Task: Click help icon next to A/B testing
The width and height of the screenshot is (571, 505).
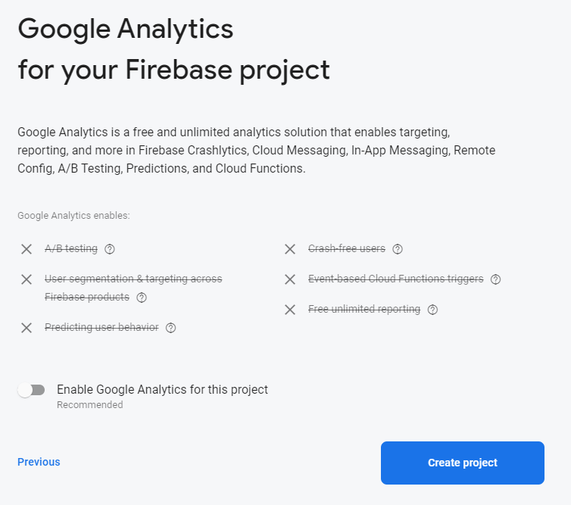Action: (x=110, y=249)
